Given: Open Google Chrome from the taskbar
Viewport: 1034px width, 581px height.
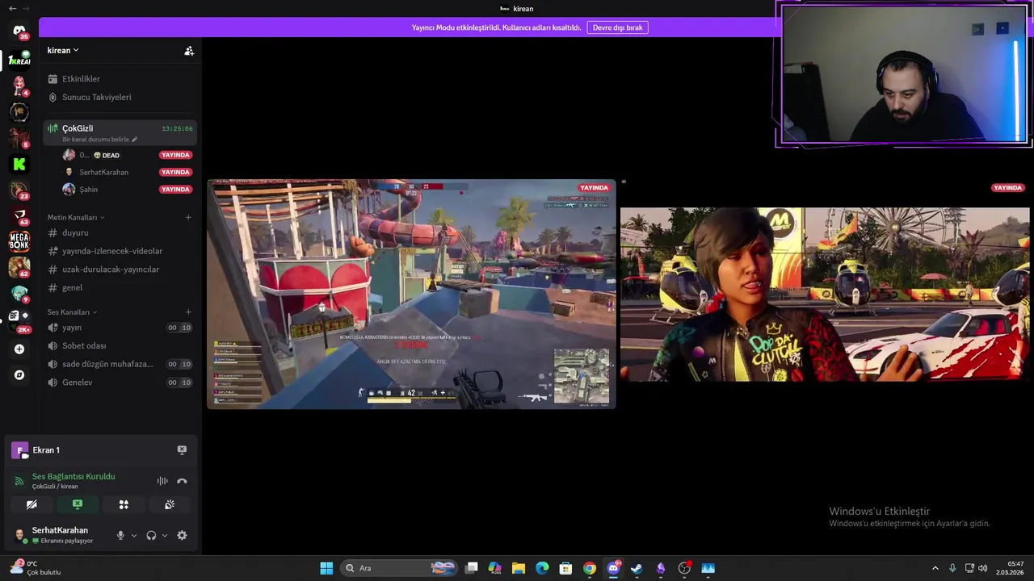Looking at the screenshot, I should (590, 568).
